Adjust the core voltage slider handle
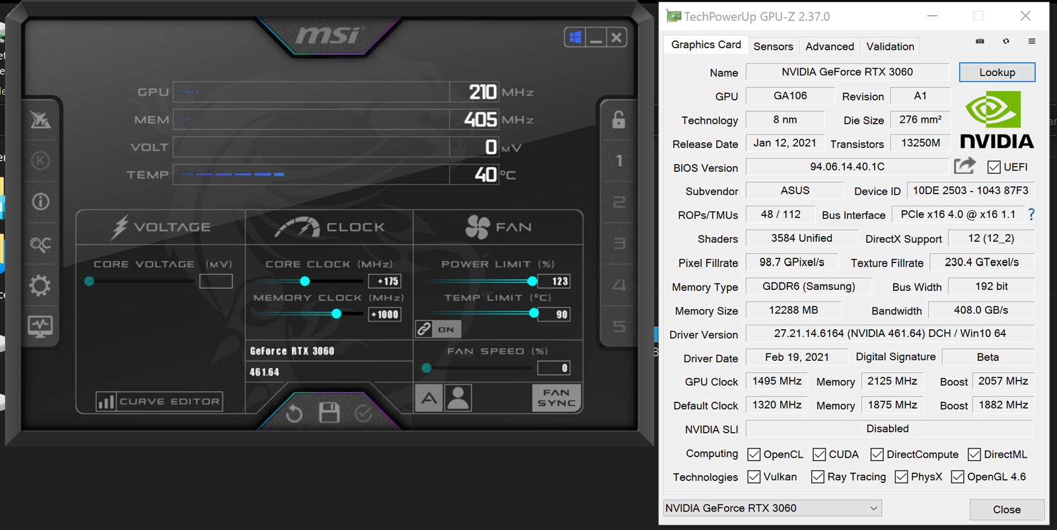1057x530 pixels. tap(89, 282)
